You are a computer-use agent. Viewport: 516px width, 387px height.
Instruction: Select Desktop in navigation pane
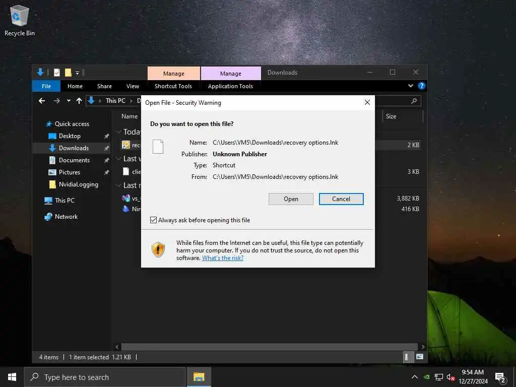pyautogui.click(x=70, y=136)
